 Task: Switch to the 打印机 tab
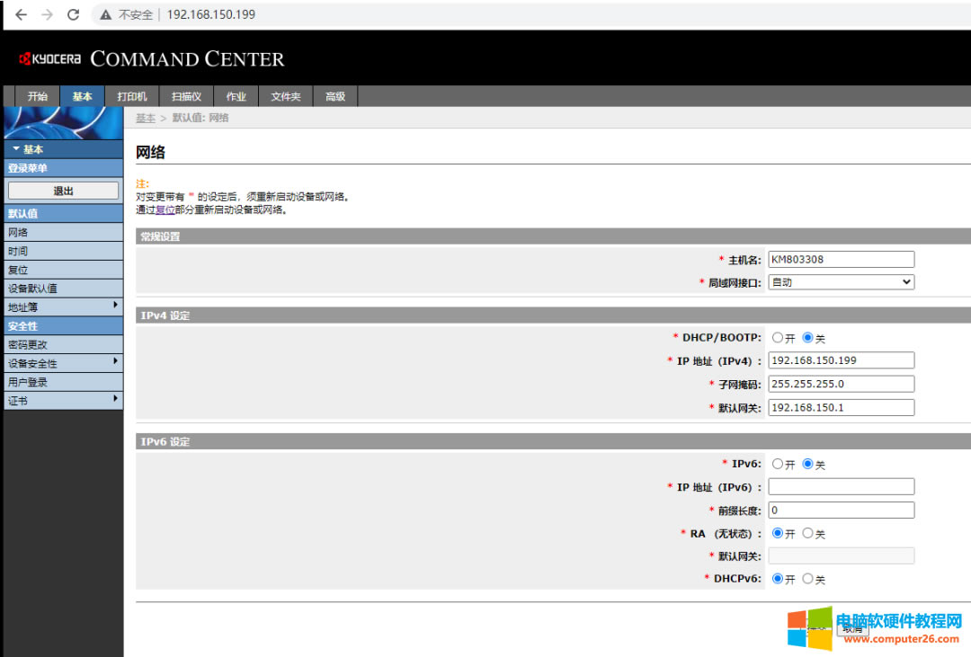pos(132,96)
